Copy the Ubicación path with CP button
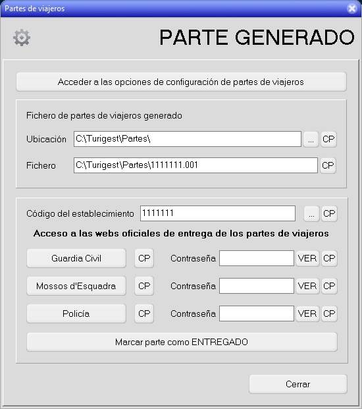This screenshot has height=409, width=362. click(x=328, y=139)
